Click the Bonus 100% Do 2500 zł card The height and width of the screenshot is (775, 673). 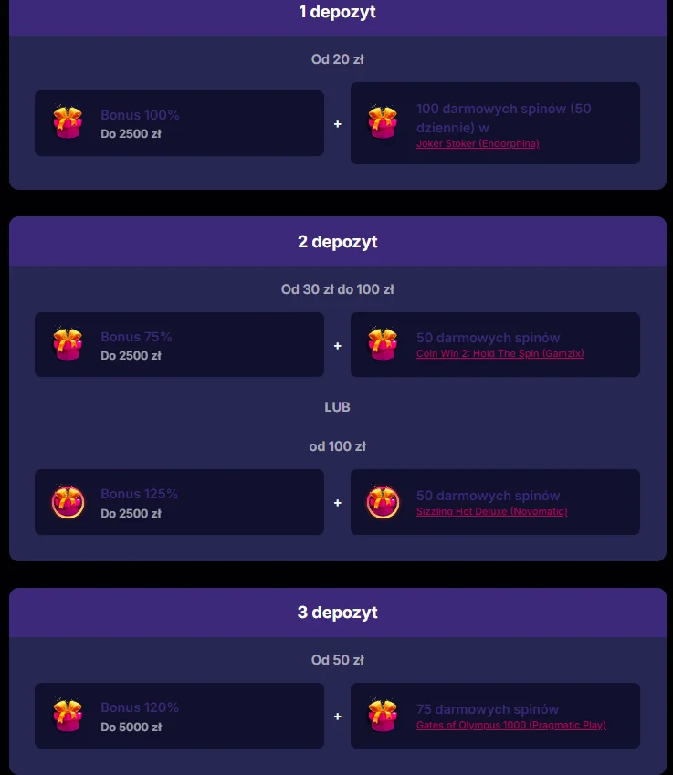[179, 123]
